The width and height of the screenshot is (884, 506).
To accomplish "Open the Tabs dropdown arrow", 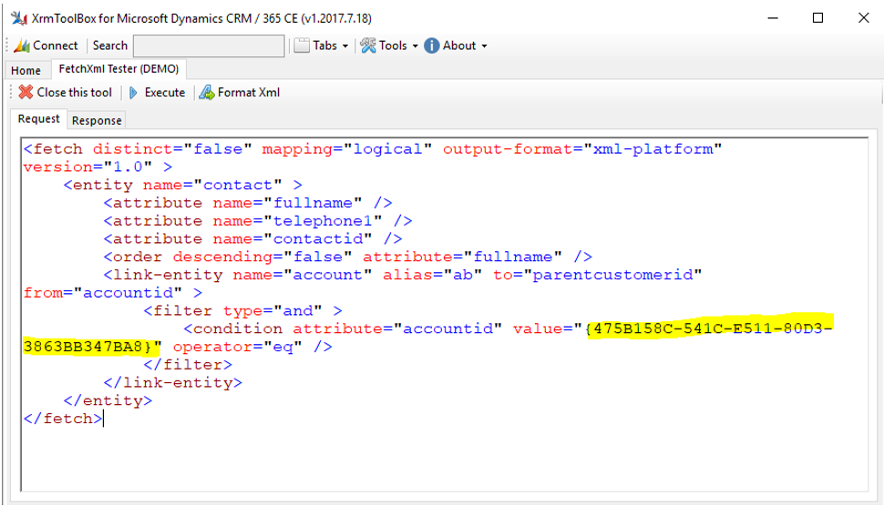I will (x=345, y=46).
